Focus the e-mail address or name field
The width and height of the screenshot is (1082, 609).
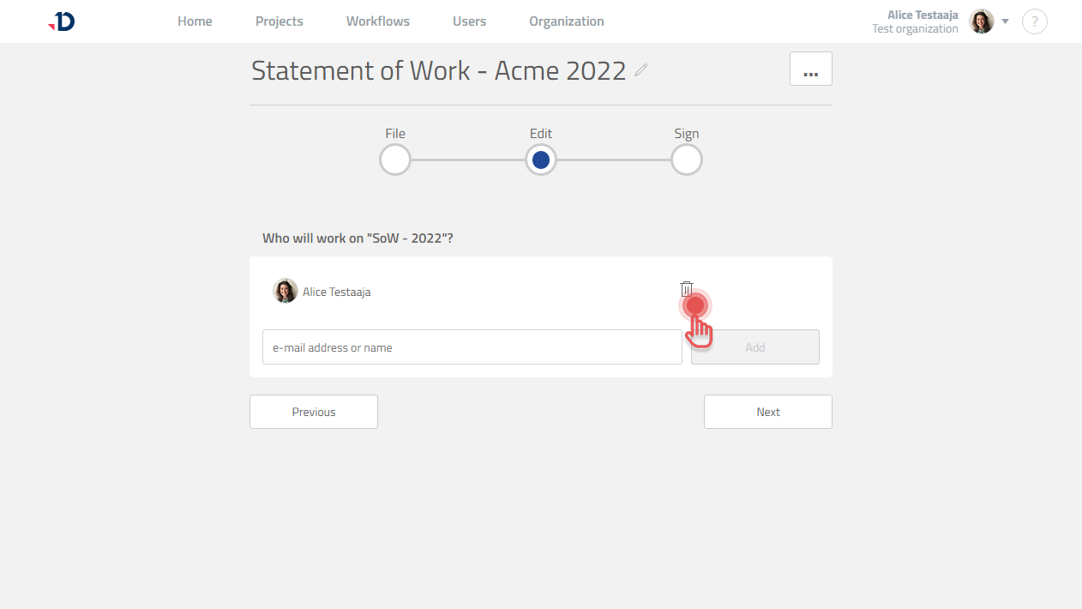click(472, 347)
